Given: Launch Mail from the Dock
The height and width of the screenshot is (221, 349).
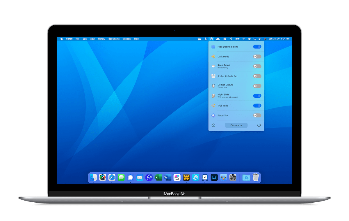Looking at the screenshot, I should coord(140,177).
